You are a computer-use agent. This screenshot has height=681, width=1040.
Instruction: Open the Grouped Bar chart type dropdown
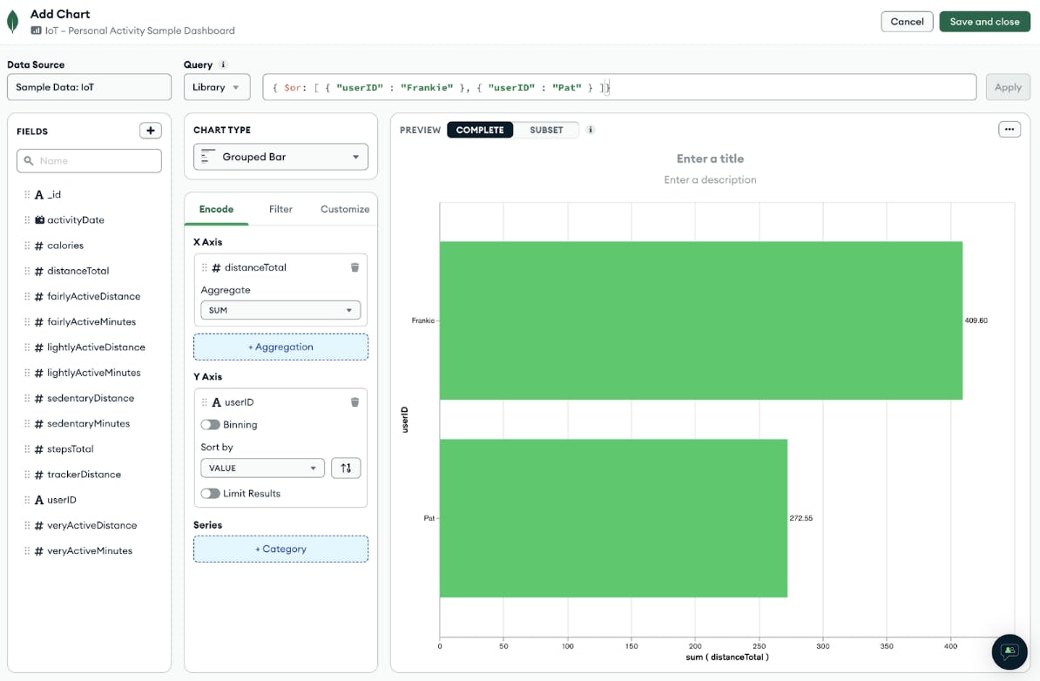pyautogui.click(x=280, y=157)
